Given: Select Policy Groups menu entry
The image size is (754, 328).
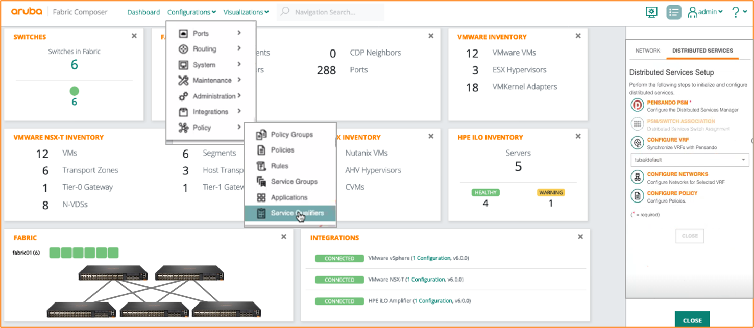Looking at the screenshot, I should (x=290, y=135).
